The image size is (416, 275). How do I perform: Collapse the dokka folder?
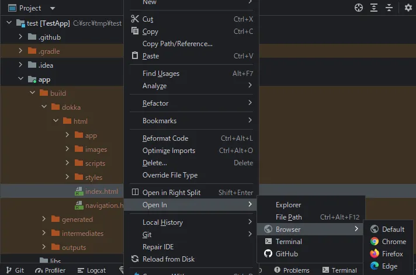click(44, 107)
